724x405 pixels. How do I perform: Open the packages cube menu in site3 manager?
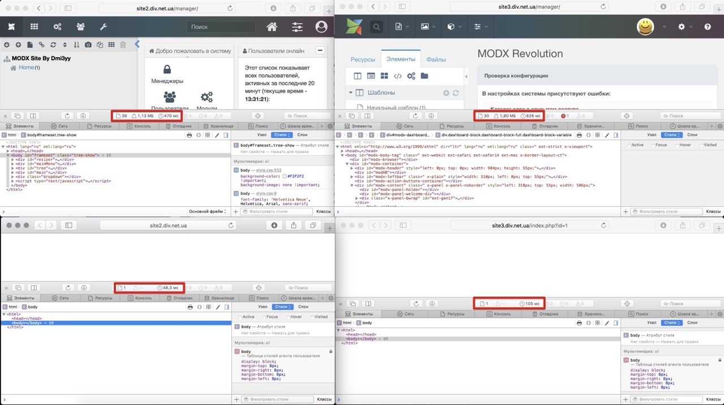tap(454, 27)
